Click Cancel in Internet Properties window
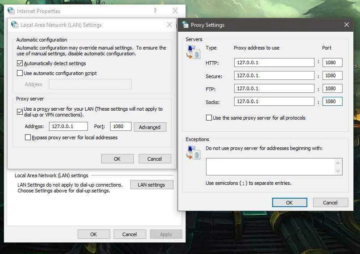This screenshot has width=360, height=254. pyautogui.click(x=130, y=234)
